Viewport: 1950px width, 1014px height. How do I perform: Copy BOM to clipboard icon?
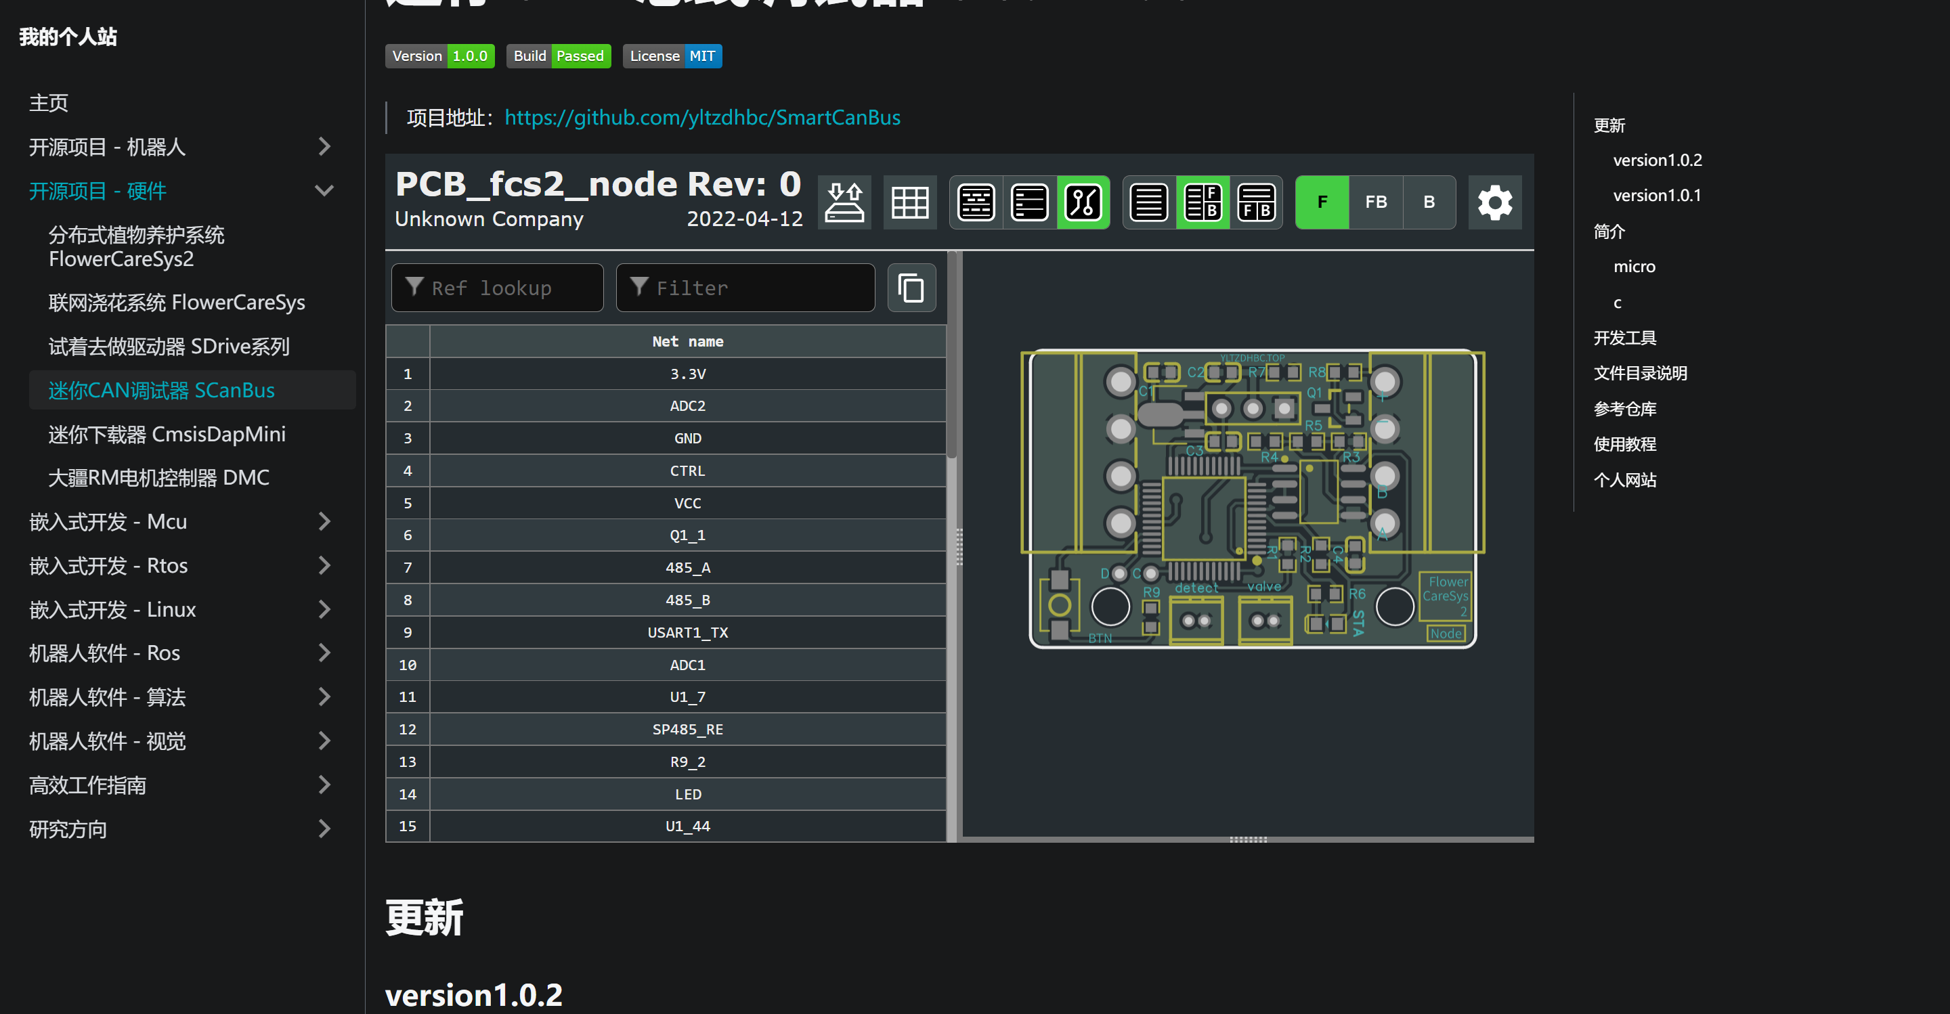[x=911, y=288]
